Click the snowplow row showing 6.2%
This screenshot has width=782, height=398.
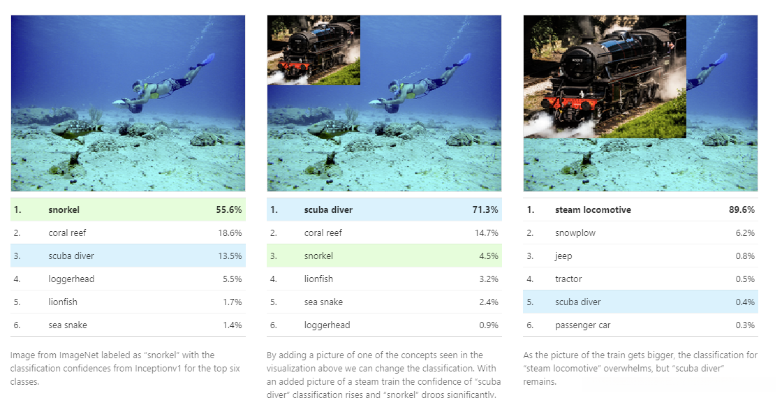point(640,233)
